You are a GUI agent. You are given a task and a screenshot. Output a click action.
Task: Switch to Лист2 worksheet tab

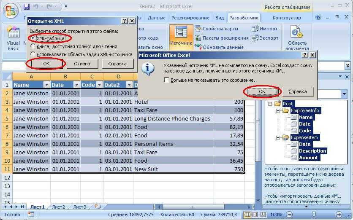click(59, 207)
